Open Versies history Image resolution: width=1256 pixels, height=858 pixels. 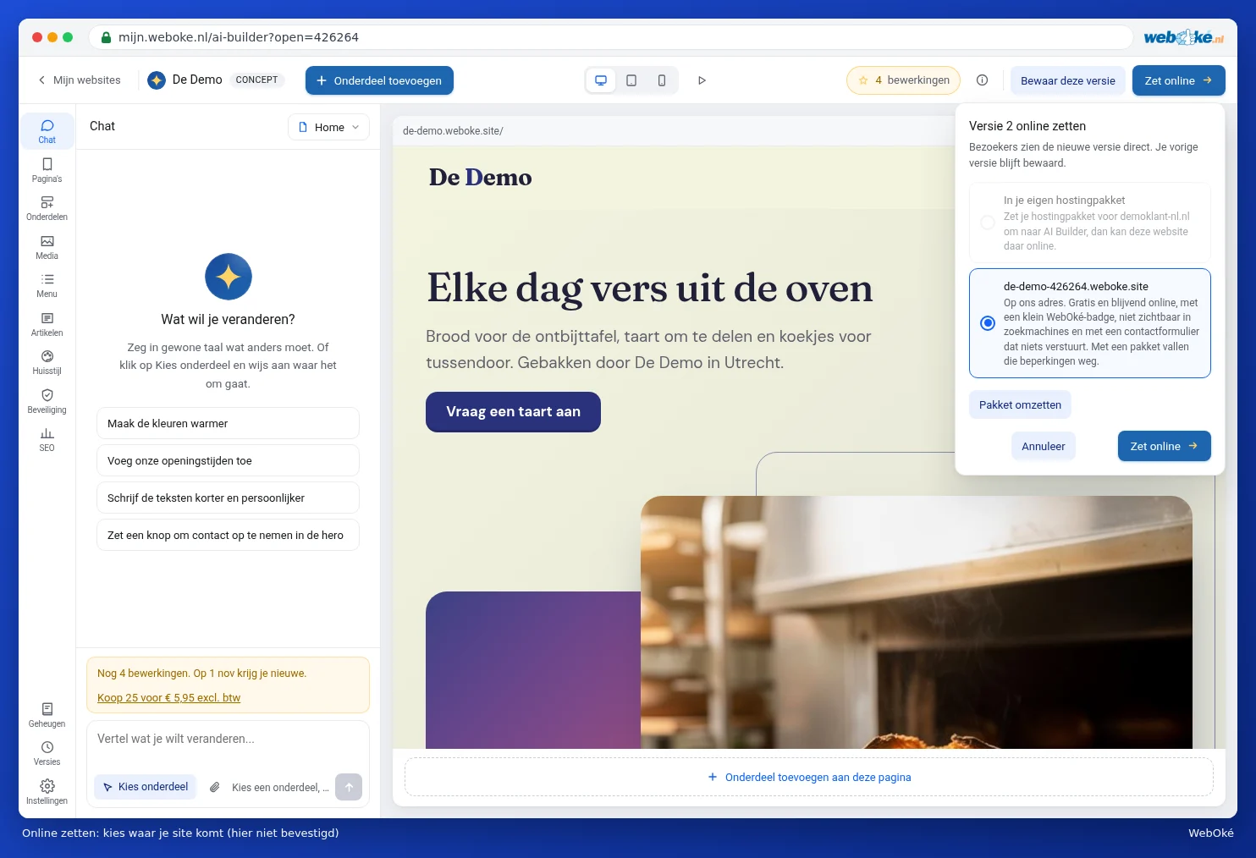pyautogui.click(x=47, y=753)
